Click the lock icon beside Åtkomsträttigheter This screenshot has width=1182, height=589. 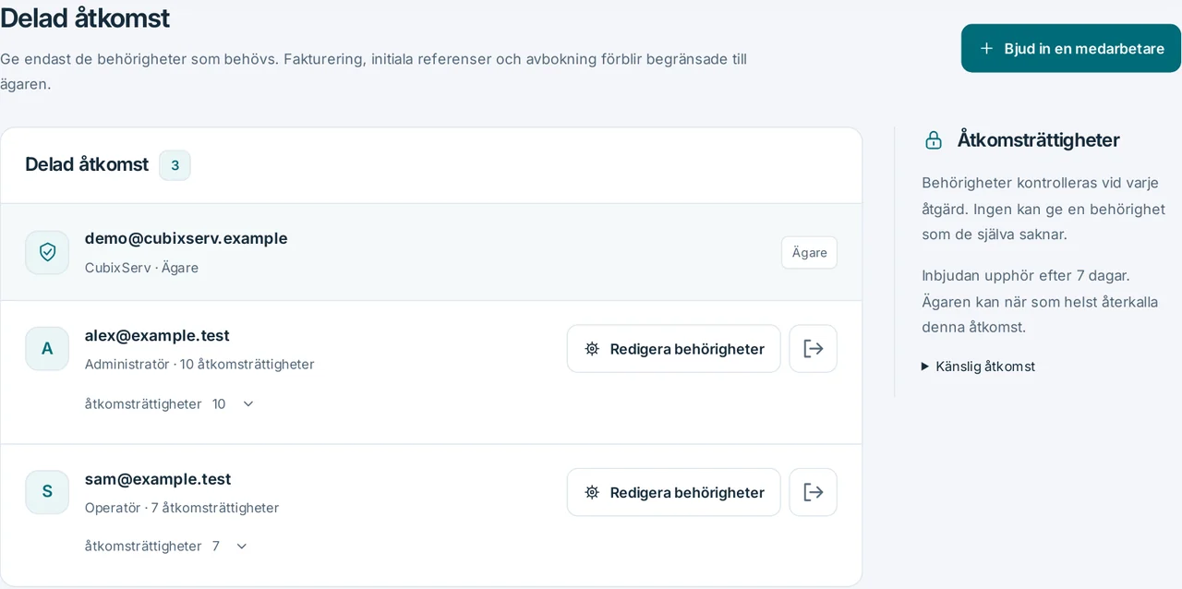[934, 140]
